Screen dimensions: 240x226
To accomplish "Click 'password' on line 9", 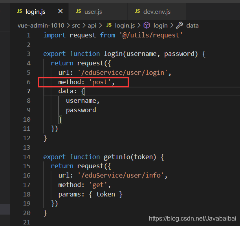I will click(81, 110).
